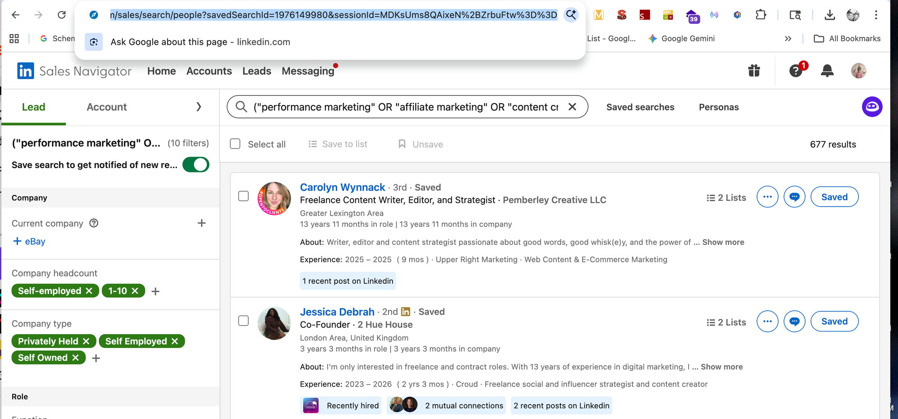Open the help question mark icon

(796, 71)
